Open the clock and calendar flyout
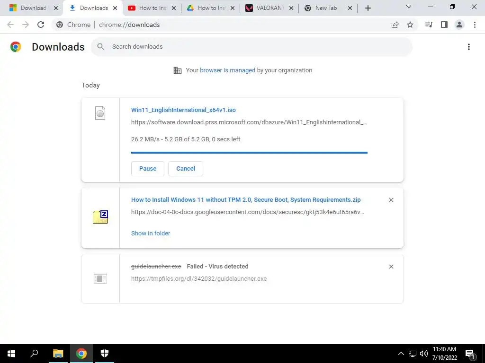The height and width of the screenshot is (363, 485). (444, 354)
